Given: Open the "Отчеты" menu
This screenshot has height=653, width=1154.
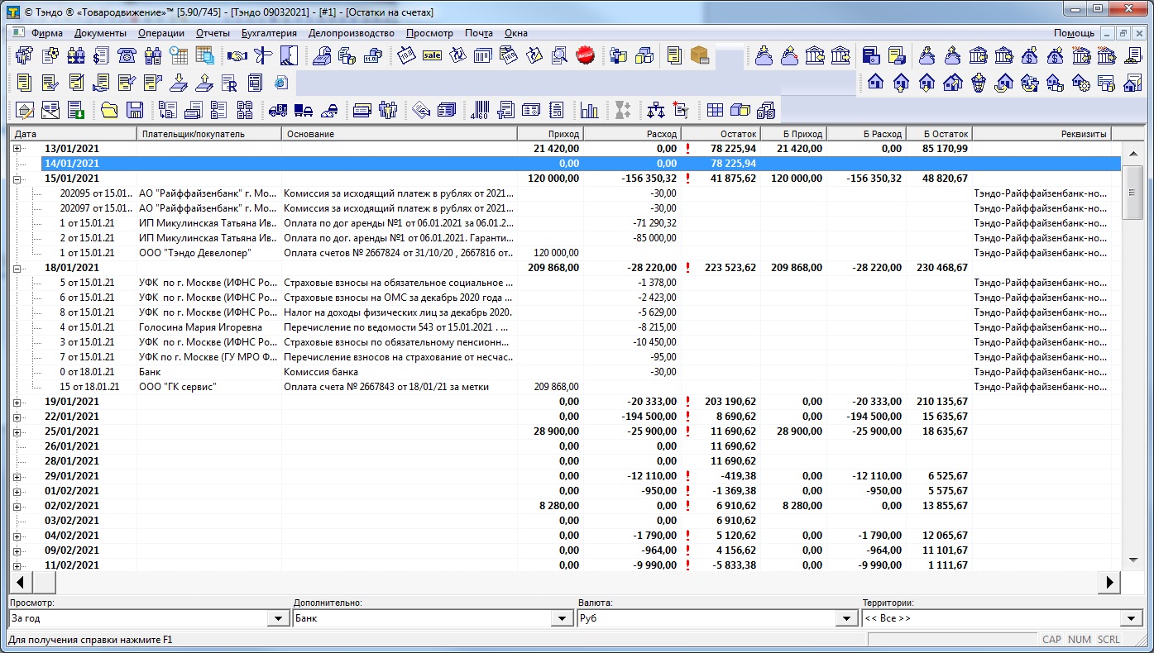Looking at the screenshot, I should click(213, 33).
